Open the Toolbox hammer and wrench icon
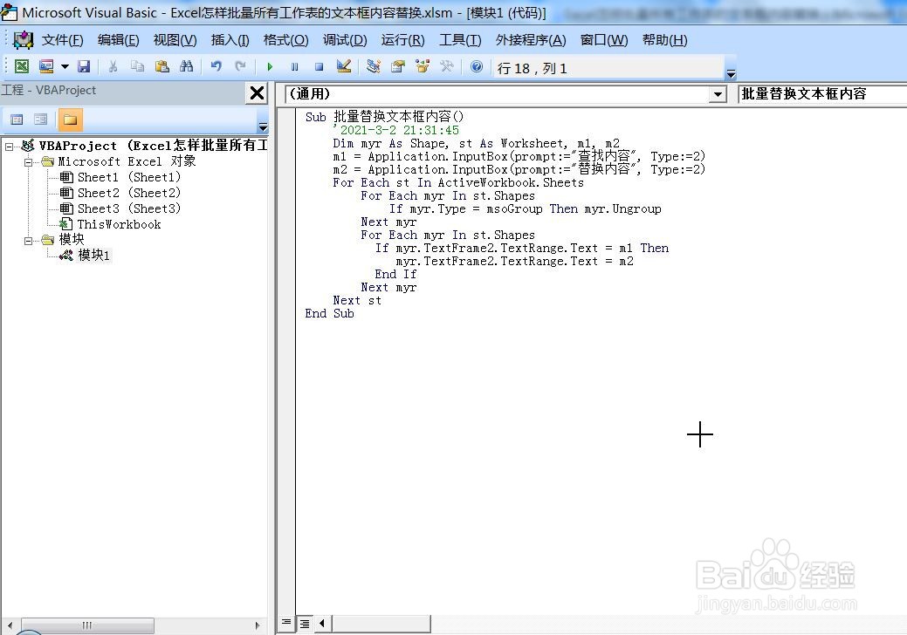The image size is (907, 635). click(447, 66)
